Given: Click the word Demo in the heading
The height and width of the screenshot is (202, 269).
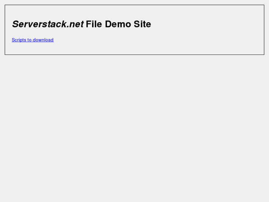Looking at the screenshot, I should click(x=118, y=24).
